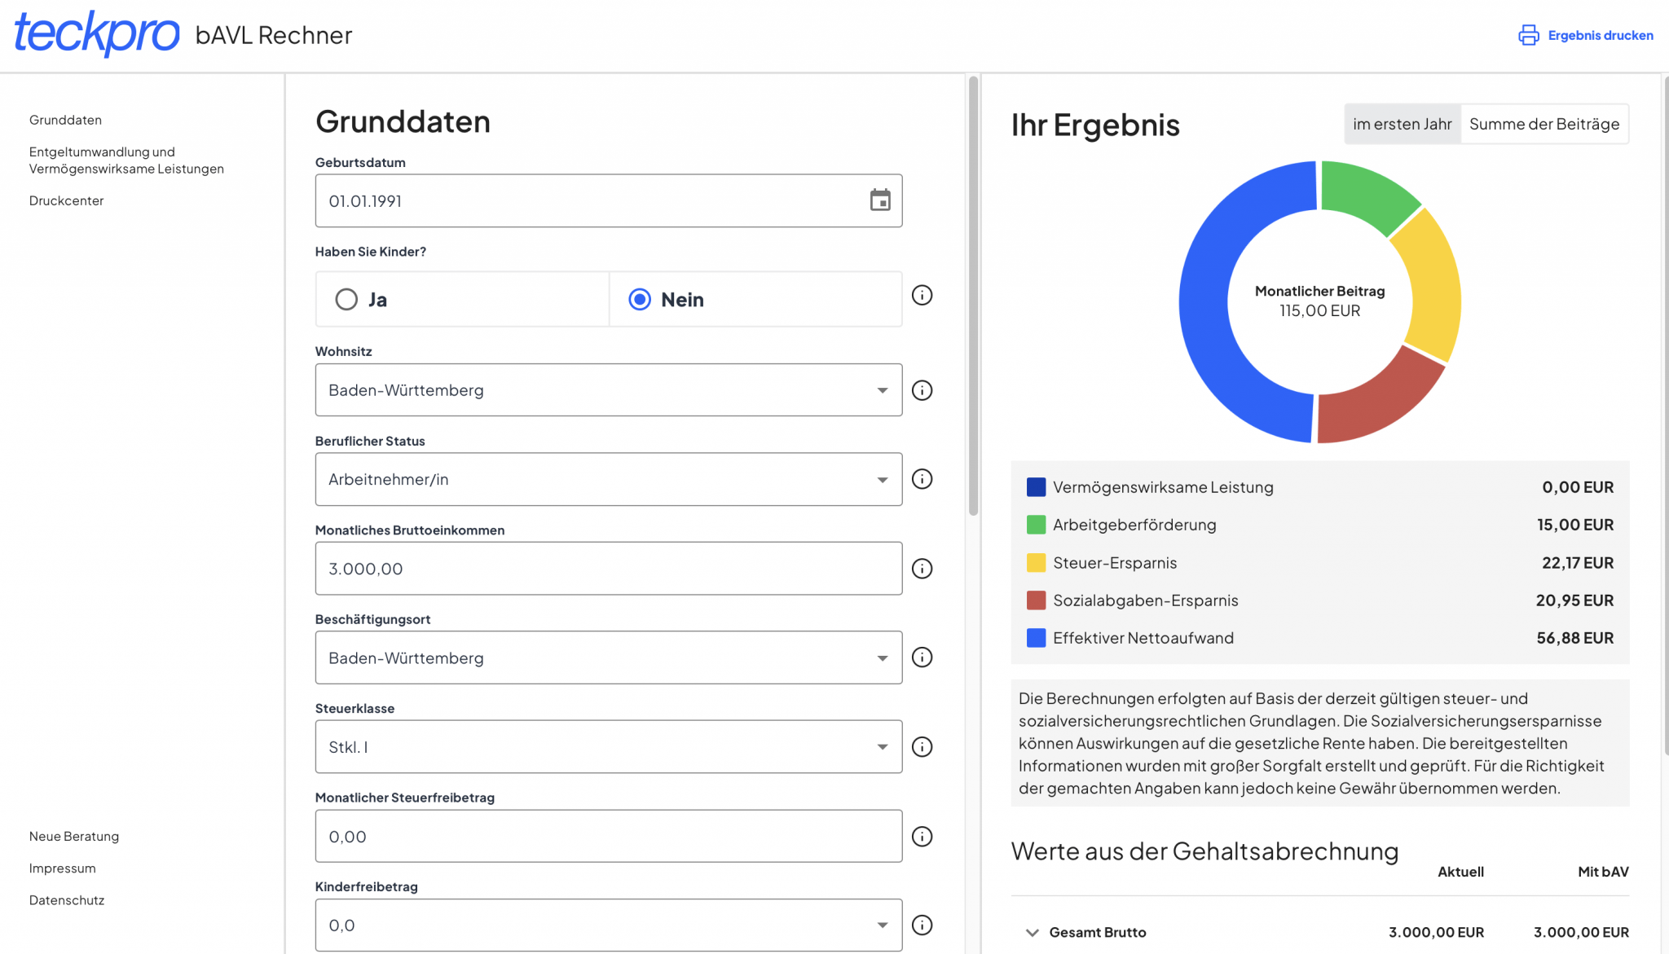
Task: Click the Monatlicher Steuerfreibetrag field
Action: point(608,837)
